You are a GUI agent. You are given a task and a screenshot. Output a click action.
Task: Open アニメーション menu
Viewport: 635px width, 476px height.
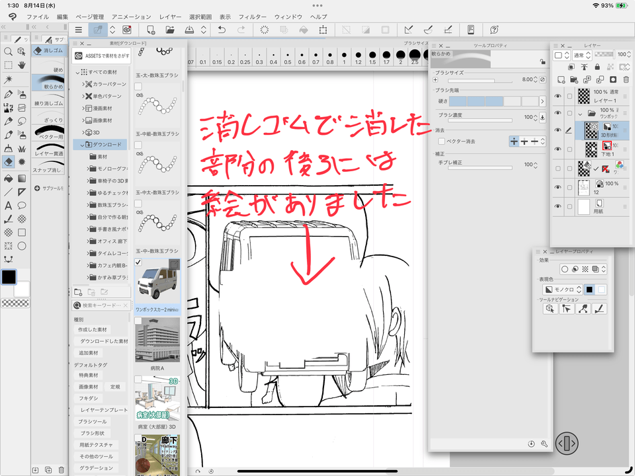[131, 17]
